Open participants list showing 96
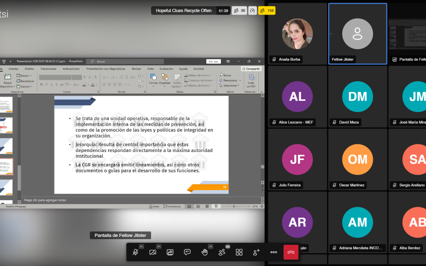Viewport: 426px width, 266px height. click(222, 252)
